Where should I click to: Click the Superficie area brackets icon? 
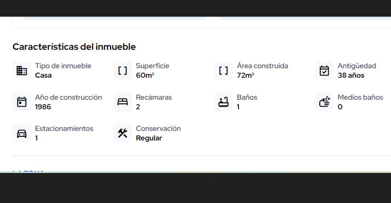123,70
